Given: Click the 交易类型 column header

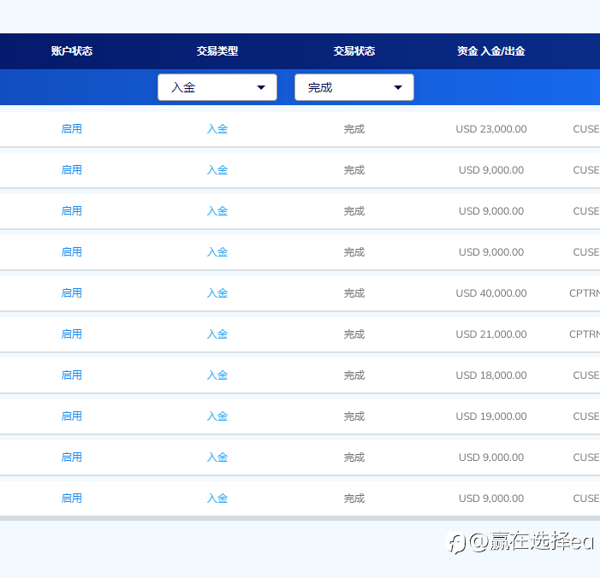Looking at the screenshot, I should pyautogui.click(x=217, y=50).
